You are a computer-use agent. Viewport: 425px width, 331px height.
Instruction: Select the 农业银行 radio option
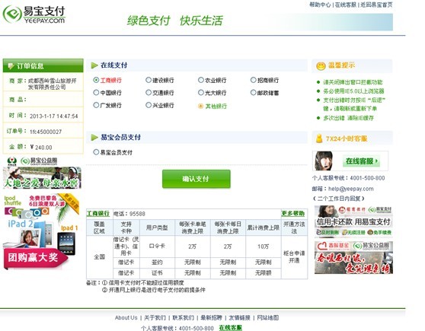click(x=200, y=80)
